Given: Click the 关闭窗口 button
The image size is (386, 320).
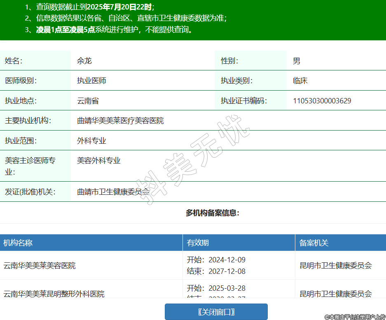Looking at the screenshot, I should click(x=216, y=312).
